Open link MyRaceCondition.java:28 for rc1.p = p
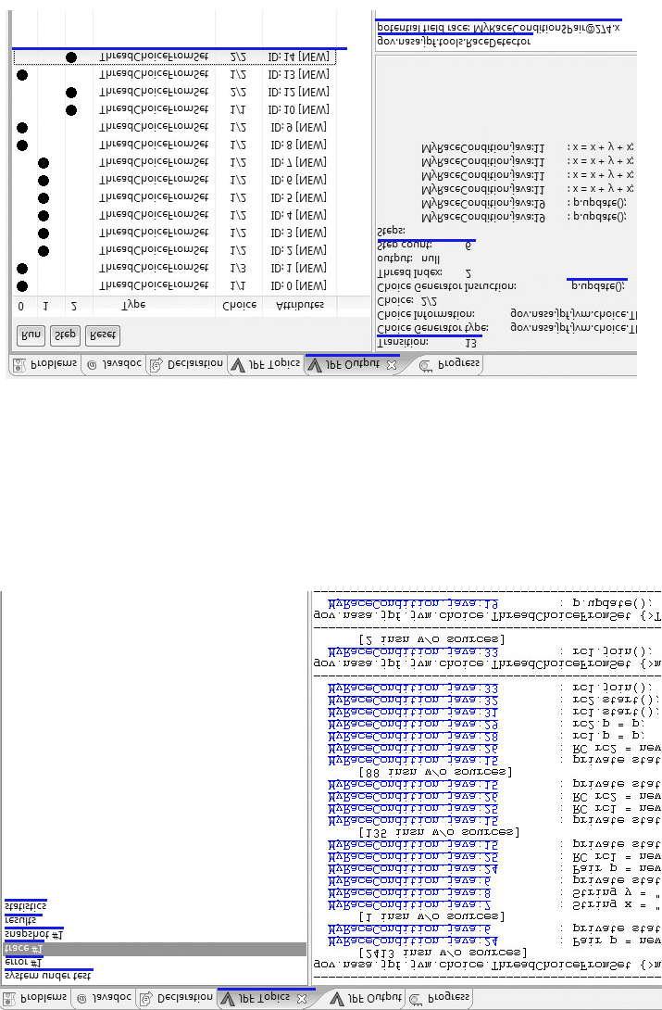 point(413,737)
